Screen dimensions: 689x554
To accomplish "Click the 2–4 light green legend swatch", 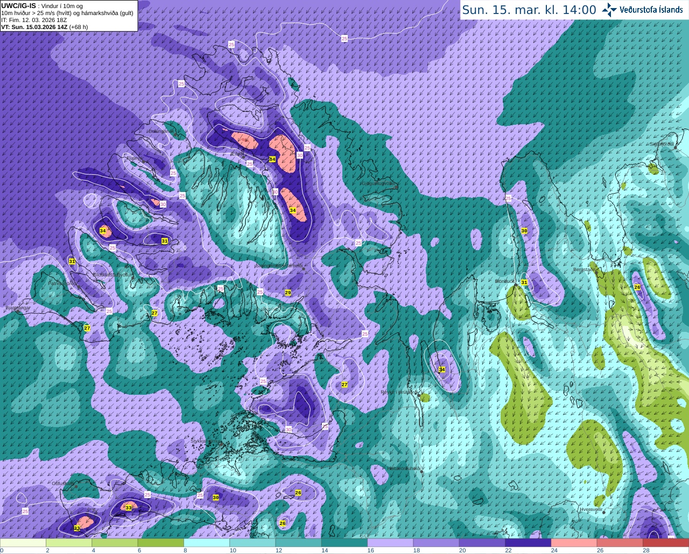I will 69,543.
